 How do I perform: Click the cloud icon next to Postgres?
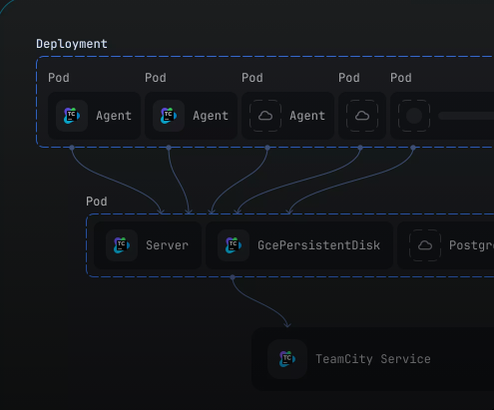425,245
